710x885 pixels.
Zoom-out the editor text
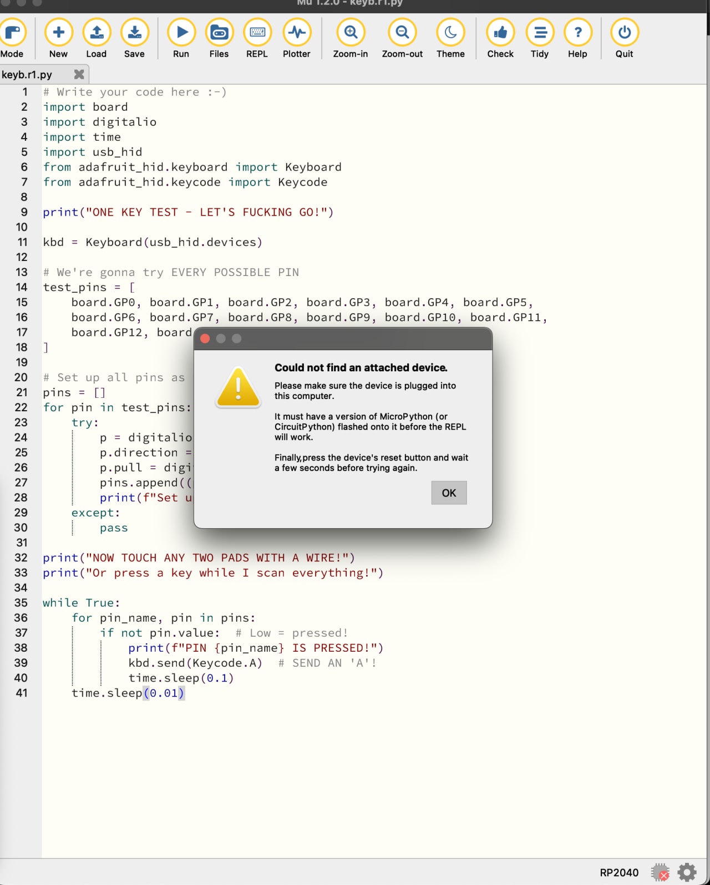(x=402, y=38)
